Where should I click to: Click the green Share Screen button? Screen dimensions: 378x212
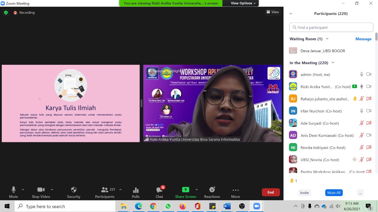tap(185, 193)
